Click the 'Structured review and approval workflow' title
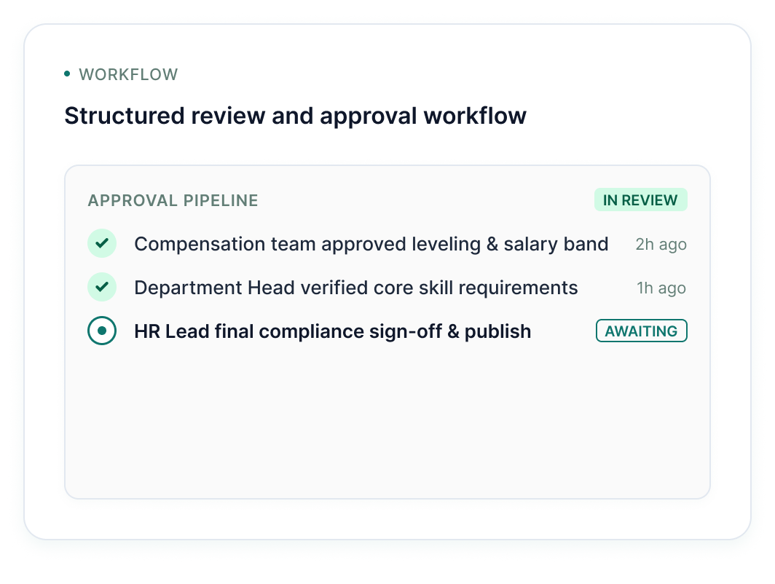Viewport: 775px width, 584px height. coord(296,116)
